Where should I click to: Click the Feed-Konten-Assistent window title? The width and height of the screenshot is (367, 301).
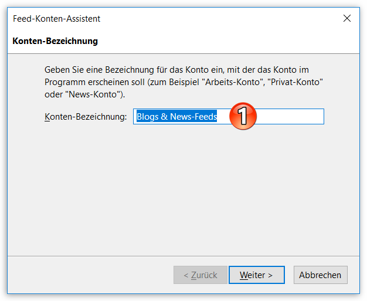[56, 19]
